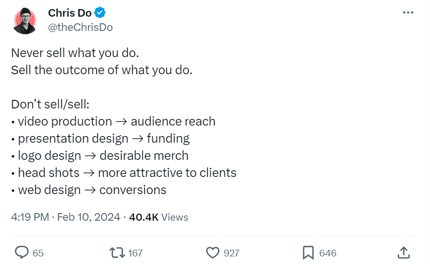
Task: Toggle the bookmark icon on the tweet
Action: [x=309, y=252]
